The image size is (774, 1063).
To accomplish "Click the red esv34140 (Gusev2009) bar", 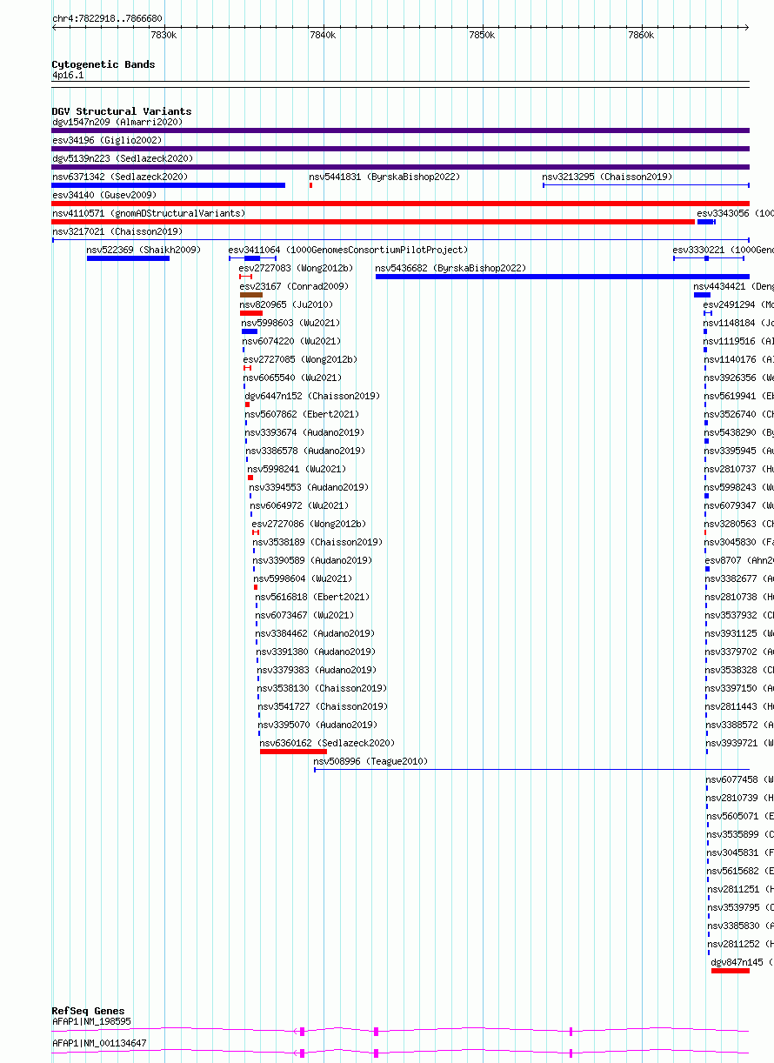I will point(401,204).
